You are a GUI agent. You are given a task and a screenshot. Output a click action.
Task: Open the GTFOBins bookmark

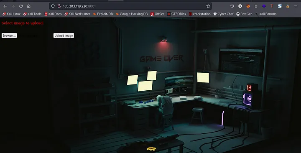(x=176, y=14)
